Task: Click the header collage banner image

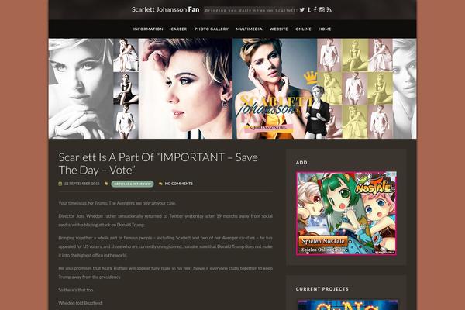Action: pyautogui.click(x=232, y=88)
